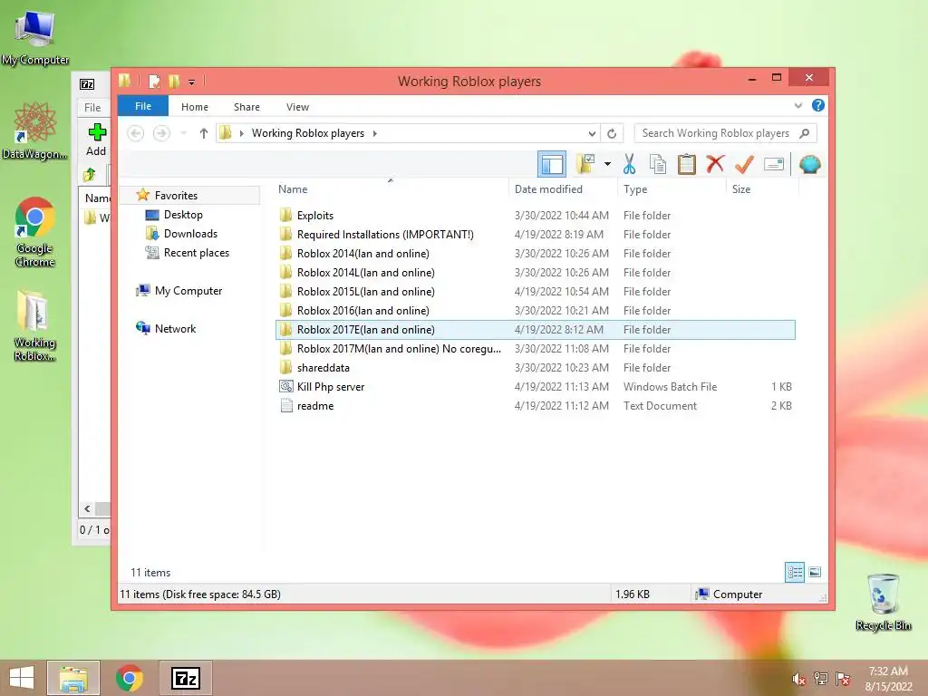Click the Back navigation arrow

(x=136, y=133)
